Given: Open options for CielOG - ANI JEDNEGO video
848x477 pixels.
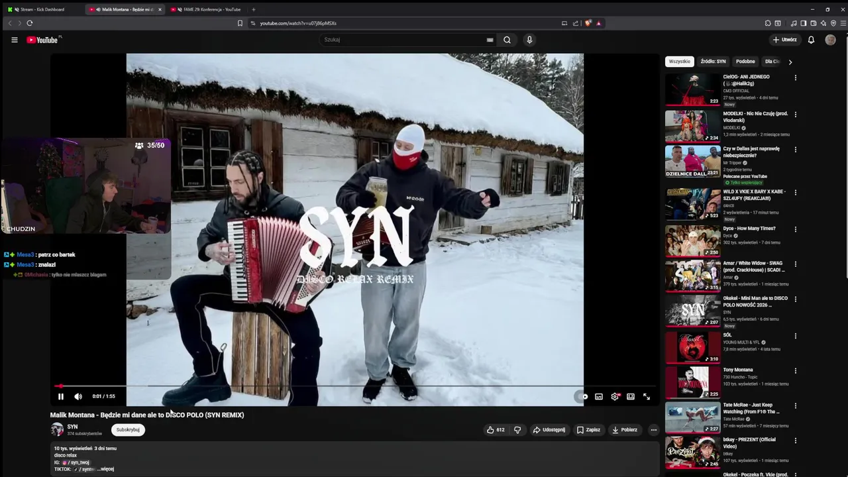Looking at the screenshot, I should (x=795, y=78).
